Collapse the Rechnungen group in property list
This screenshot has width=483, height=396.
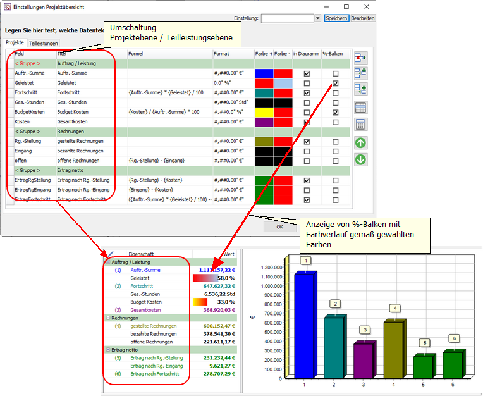pyautogui.click(x=108, y=318)
